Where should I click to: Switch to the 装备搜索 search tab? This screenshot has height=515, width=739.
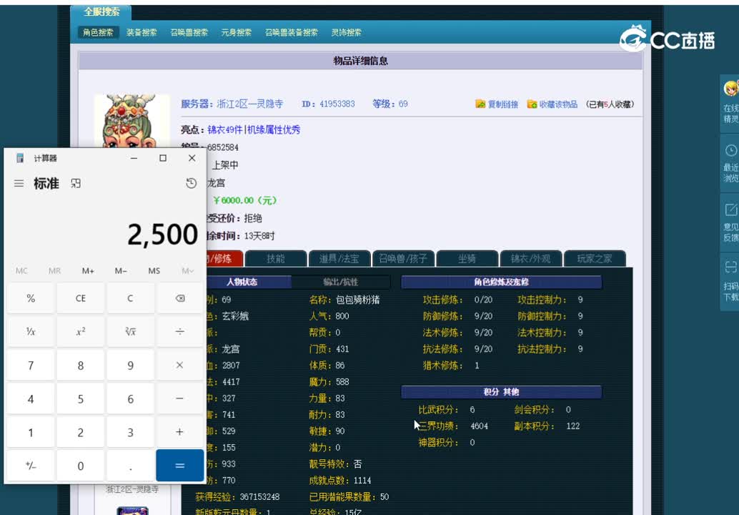pyautogui.click(x=142, y=31)
